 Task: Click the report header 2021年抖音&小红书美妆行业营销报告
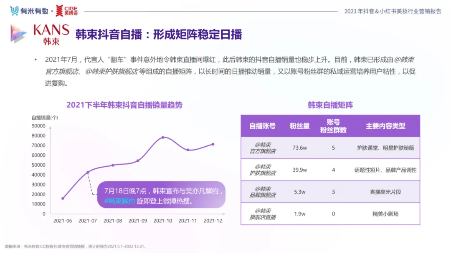point(393,11)
